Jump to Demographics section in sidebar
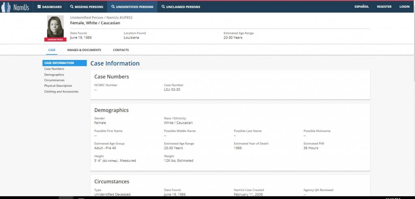Viewport: 415px width, 199px height. point(54,75)
